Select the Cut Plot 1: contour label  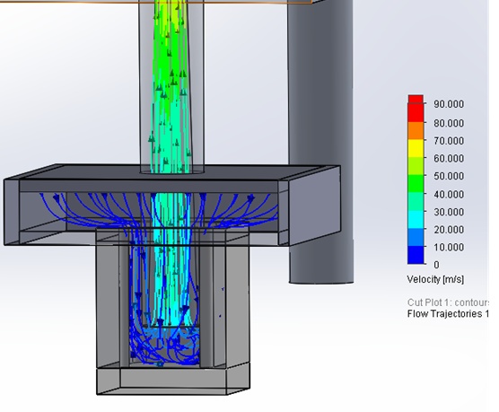(x=448, y=302)
